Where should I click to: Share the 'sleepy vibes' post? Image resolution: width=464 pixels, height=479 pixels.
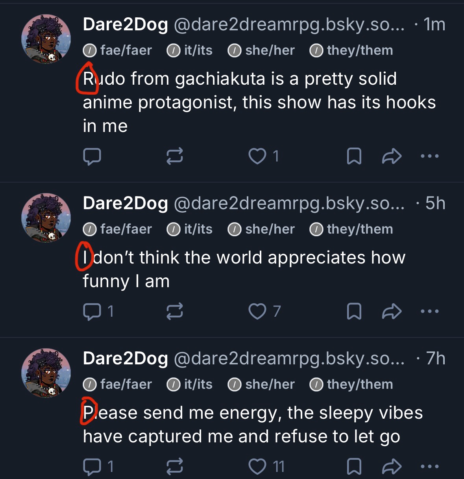pos(392,467)
